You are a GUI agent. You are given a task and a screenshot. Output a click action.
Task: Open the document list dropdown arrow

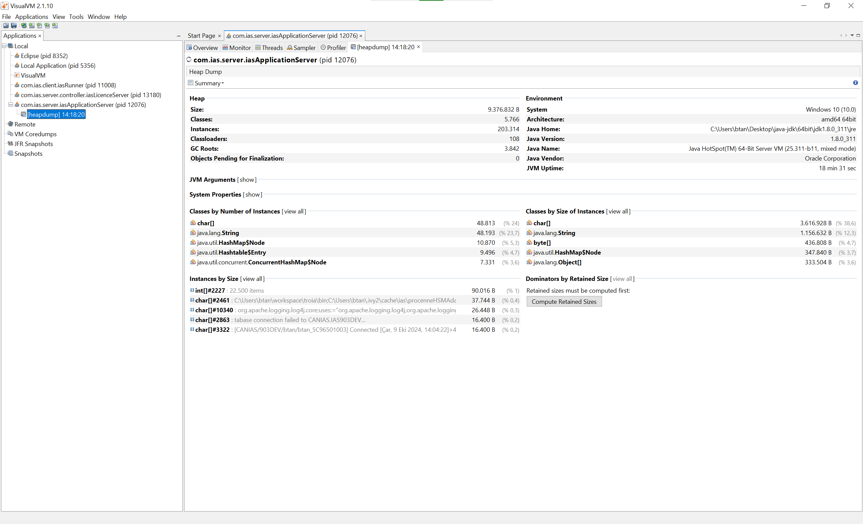[x=852, y=35]
